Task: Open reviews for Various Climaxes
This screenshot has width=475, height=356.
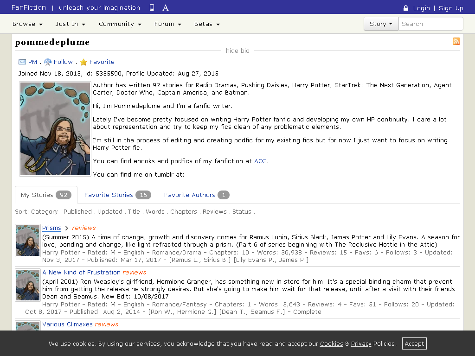Action: [106, 324]
